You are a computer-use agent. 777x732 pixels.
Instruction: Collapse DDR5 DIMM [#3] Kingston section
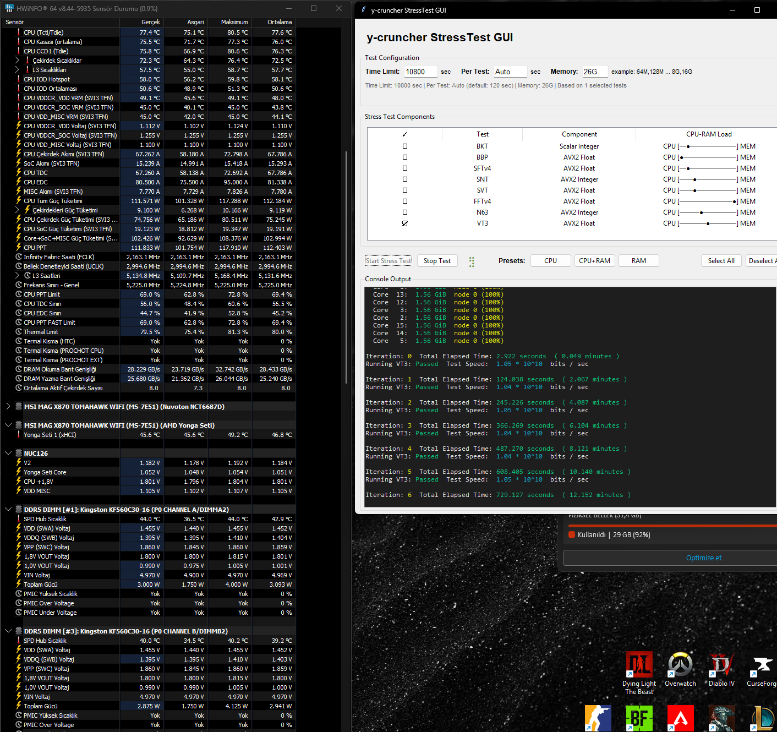[8, 631]
